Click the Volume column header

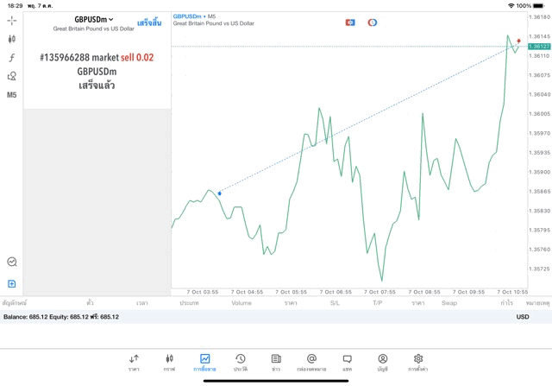241,303
